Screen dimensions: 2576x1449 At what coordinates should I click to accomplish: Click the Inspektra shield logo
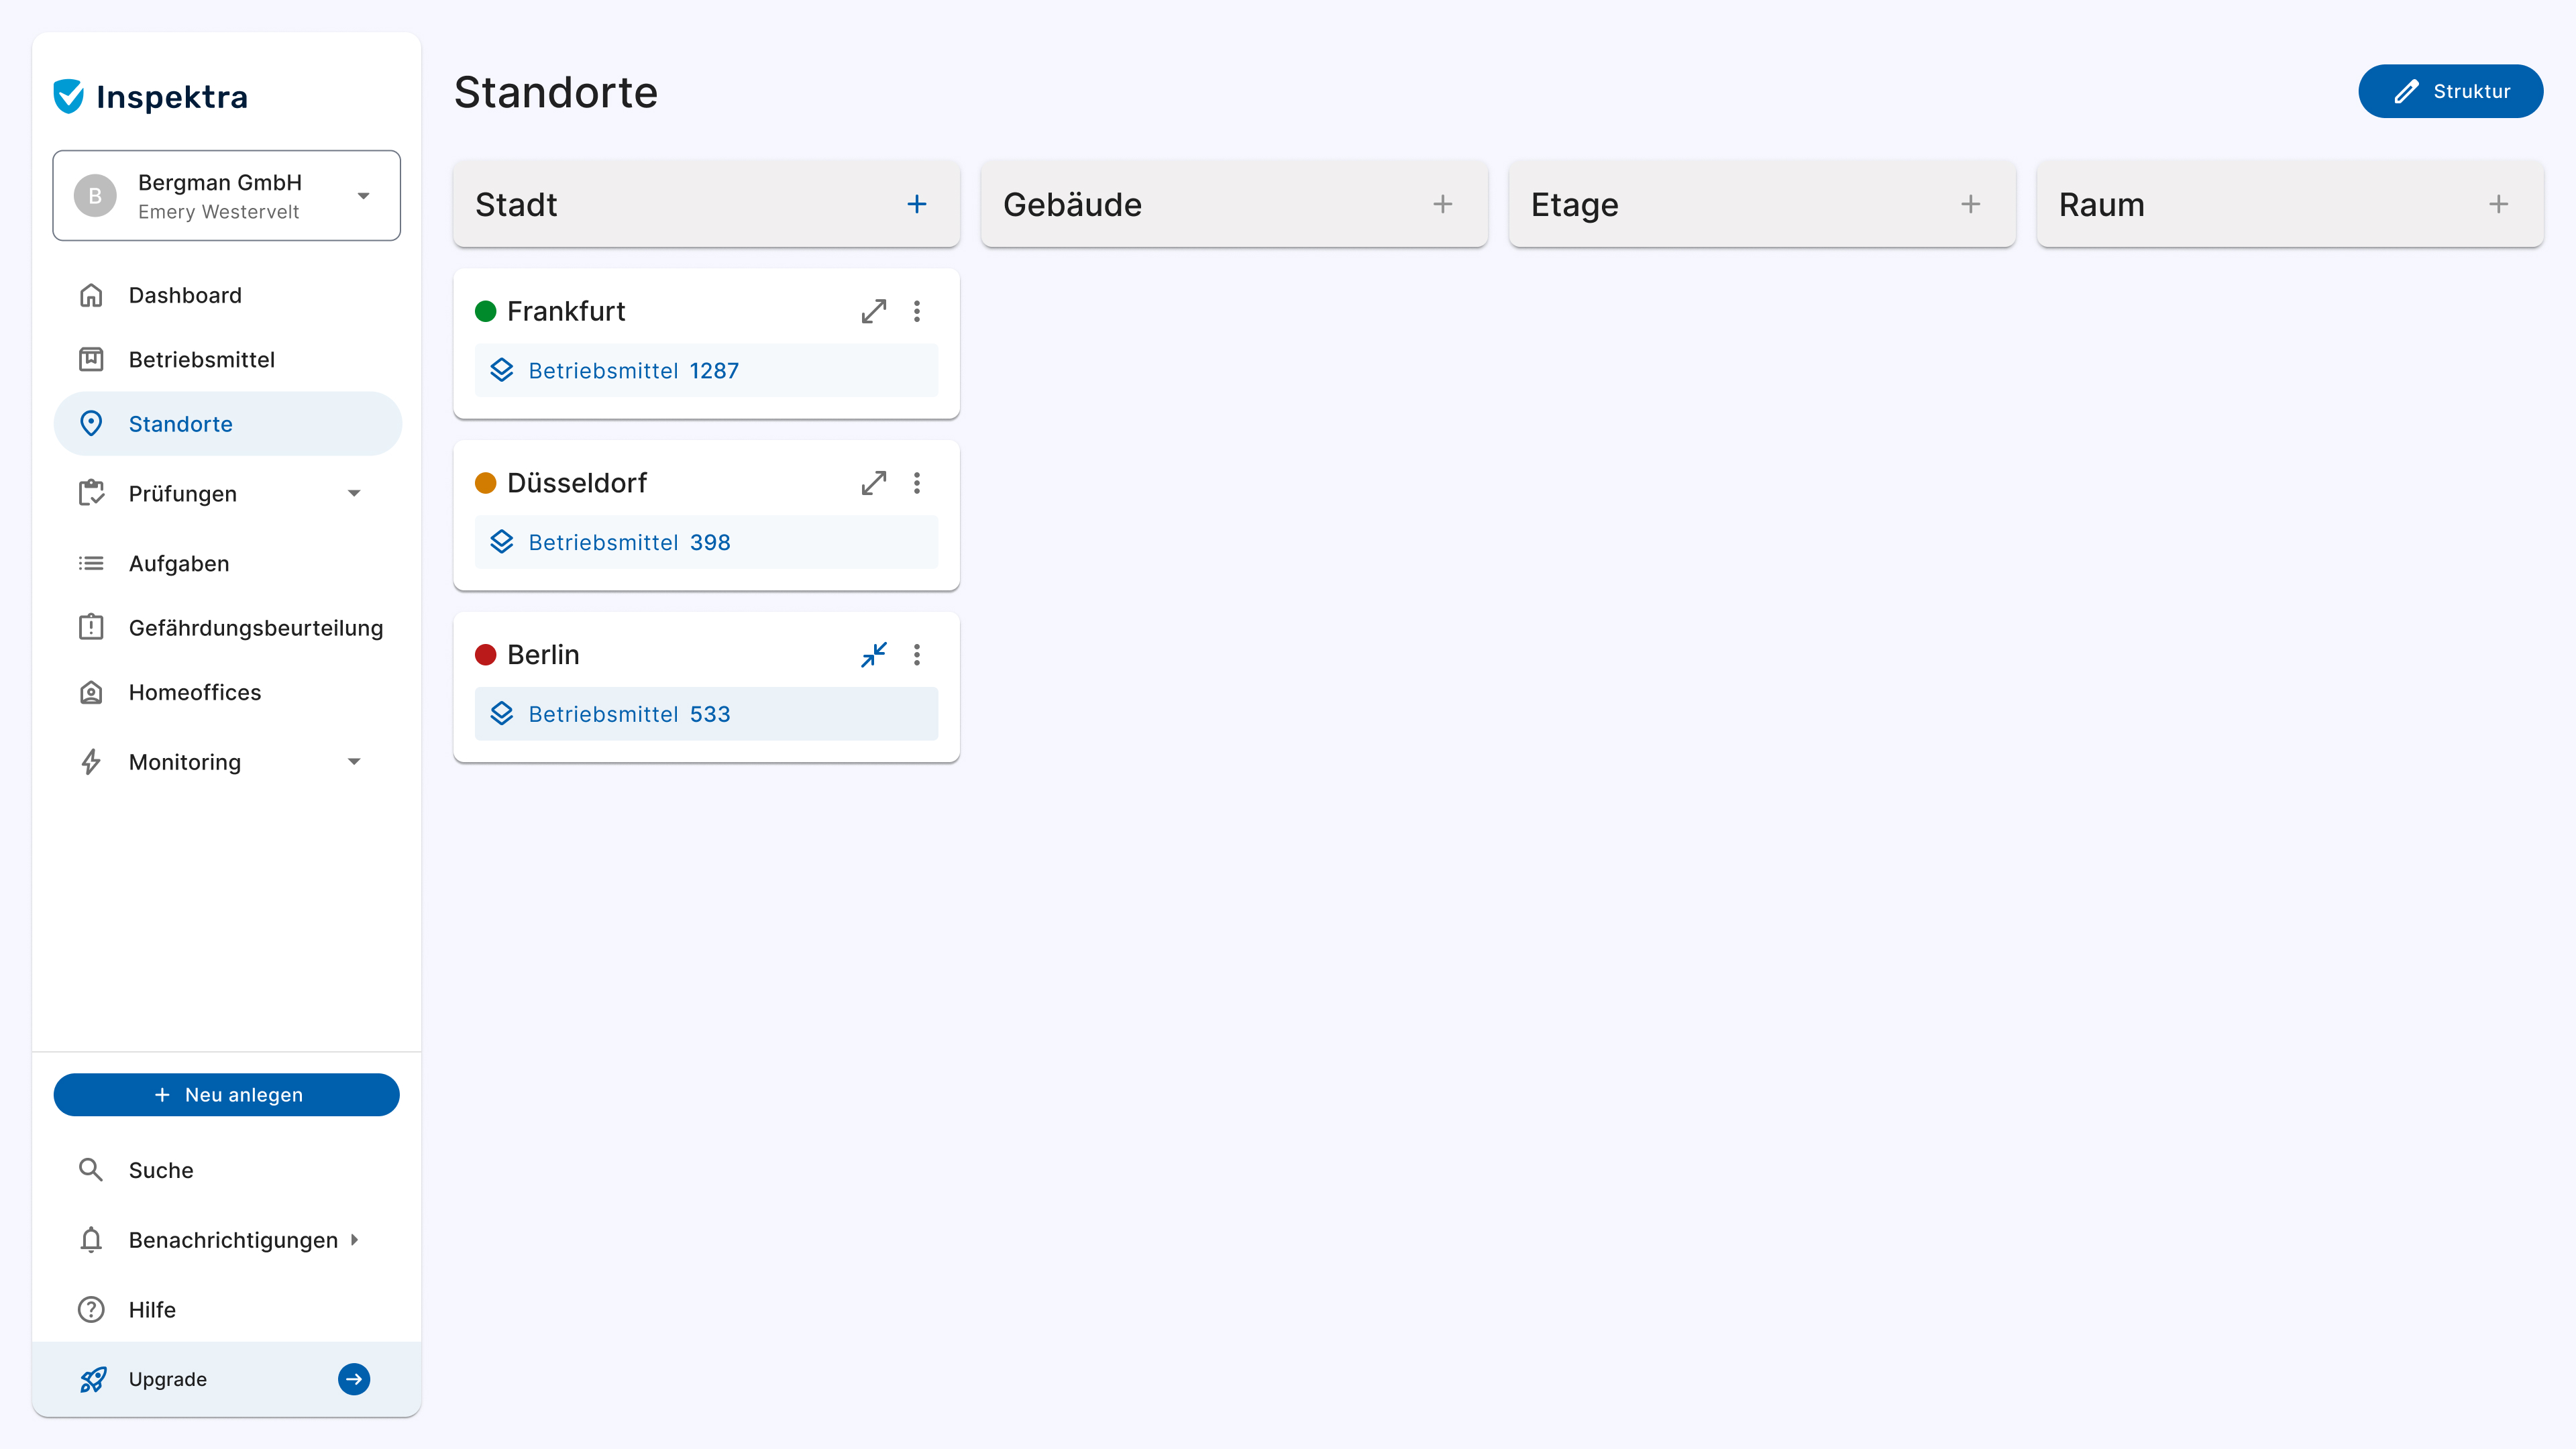pyautogui.click(x=69, y=96)
